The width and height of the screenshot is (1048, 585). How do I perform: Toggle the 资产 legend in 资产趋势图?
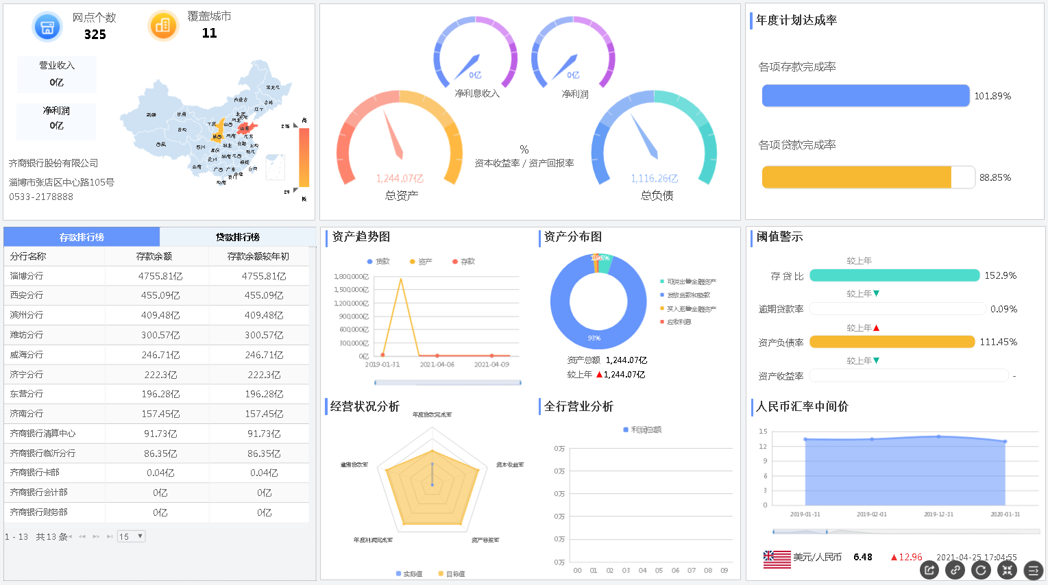click(421, 262)
